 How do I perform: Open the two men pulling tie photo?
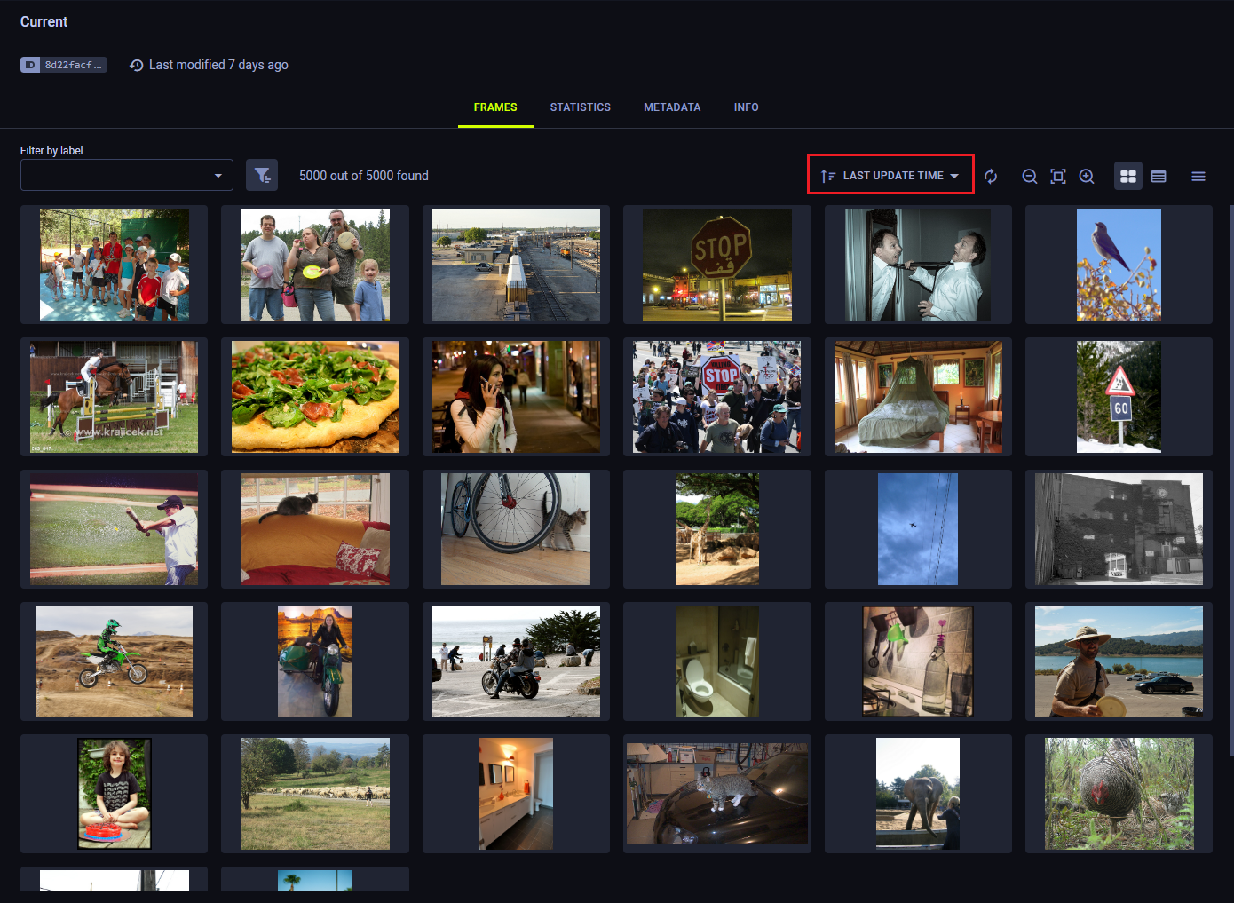pyautogui.click(x=918, y=265)
